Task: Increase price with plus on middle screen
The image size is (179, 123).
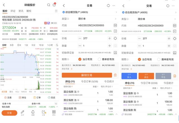Action: pos(110,39)
